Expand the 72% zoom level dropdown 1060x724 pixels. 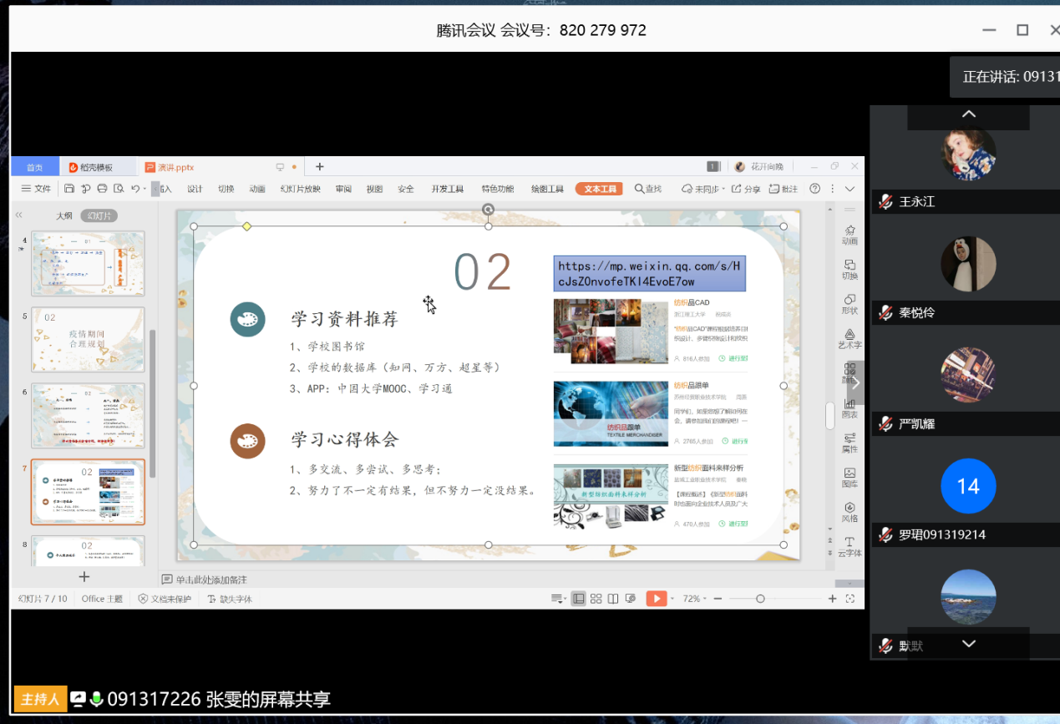point(695,599)
